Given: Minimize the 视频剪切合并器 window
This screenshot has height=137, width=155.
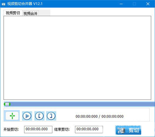Looking at the screenshot, I should pyautogui.click(x=121, y=4).
